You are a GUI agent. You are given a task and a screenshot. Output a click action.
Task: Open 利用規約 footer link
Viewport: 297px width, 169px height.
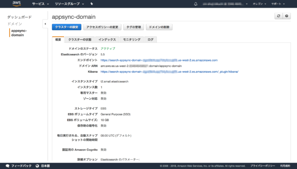pyautogui.click(x=285, y=166)
